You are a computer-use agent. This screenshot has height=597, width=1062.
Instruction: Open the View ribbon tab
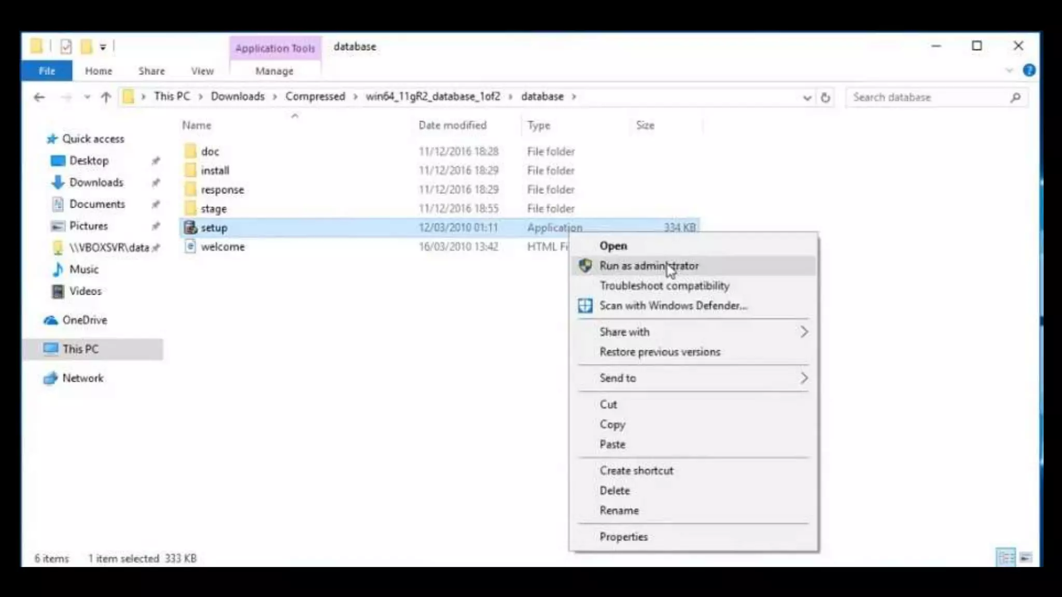tap(202, 71)
